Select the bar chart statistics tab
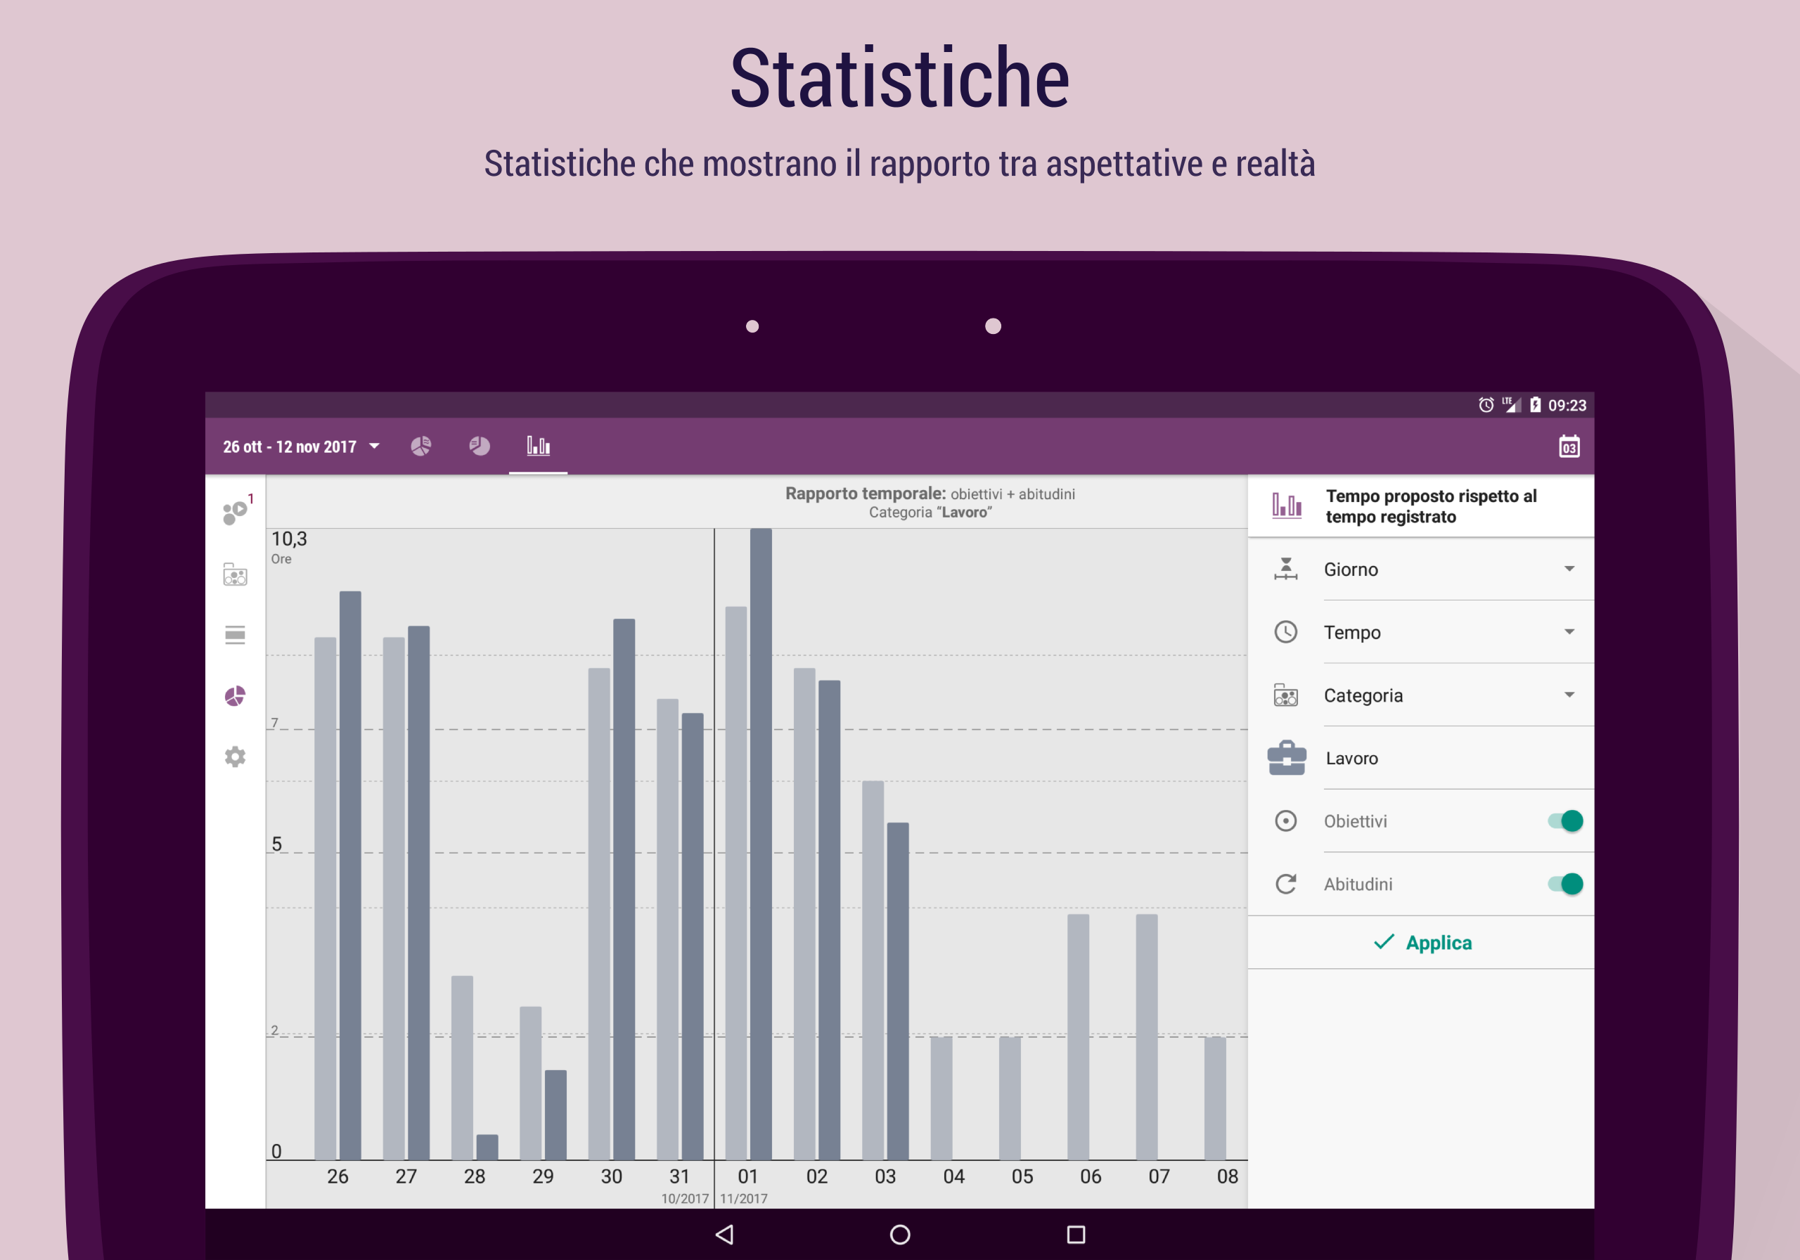The width and height of the screenshot is (1800, 1260). 538,446
